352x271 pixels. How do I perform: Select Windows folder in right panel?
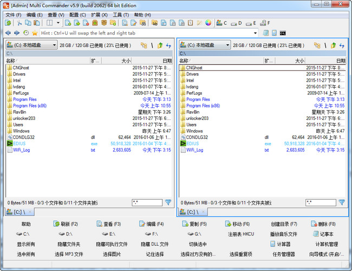pos(262,131)
